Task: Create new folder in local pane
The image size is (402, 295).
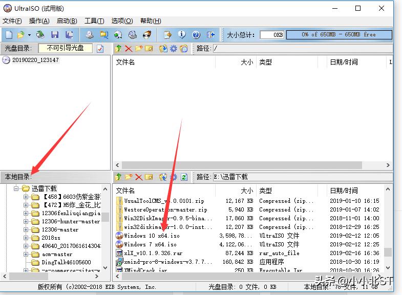Action: tap(129, 177)
